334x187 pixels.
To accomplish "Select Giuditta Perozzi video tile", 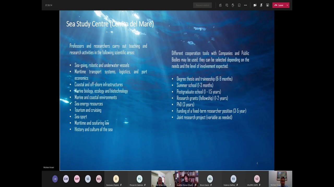I will pyautogui.click(x=187, y=179).
